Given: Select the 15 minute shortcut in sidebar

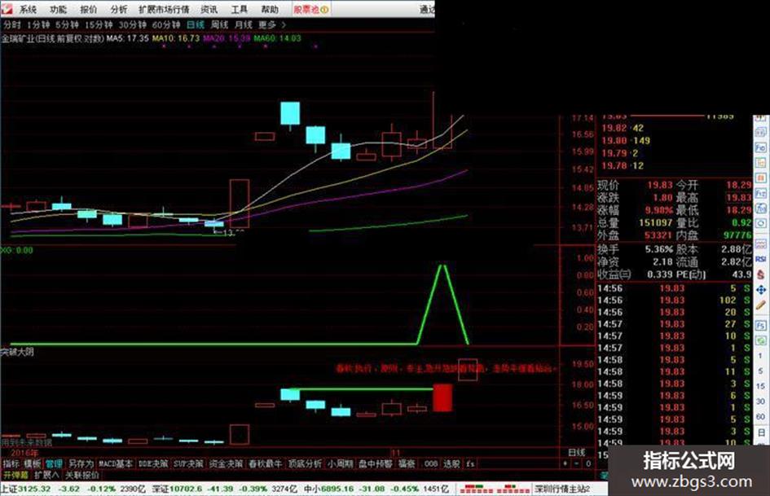Looking at the screenshot, I should 761,386.
